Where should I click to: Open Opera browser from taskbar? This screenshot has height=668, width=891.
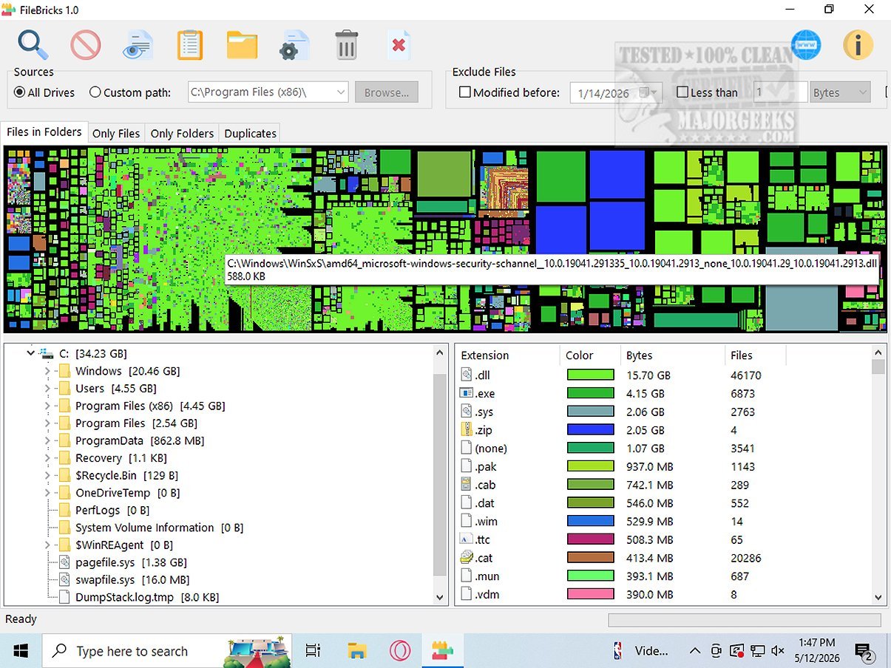click(x=400, y=651)
